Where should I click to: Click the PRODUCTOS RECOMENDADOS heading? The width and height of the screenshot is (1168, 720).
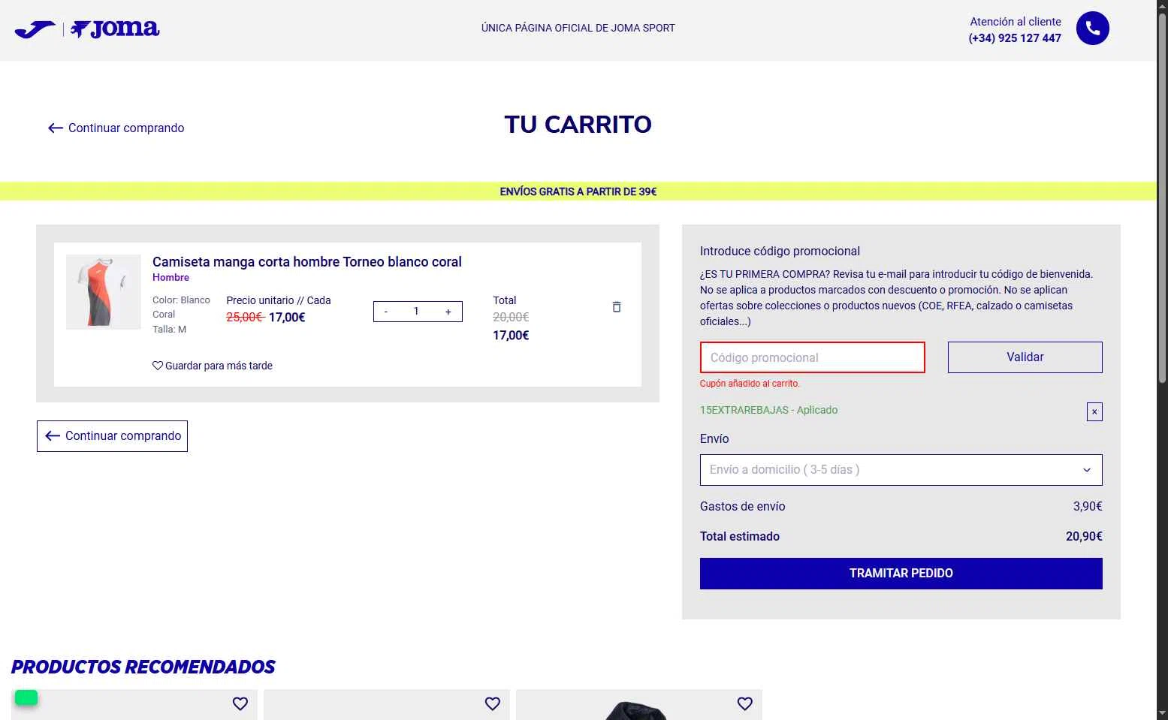(143, 667)
